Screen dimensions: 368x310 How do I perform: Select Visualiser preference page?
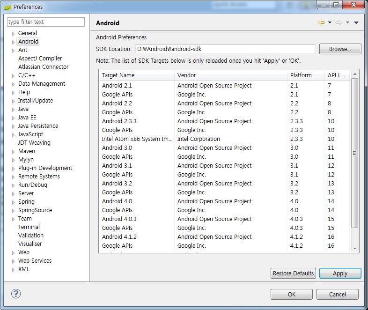coord(30,244)
